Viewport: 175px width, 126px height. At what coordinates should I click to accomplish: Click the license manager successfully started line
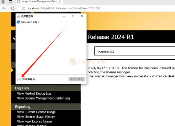131,76
